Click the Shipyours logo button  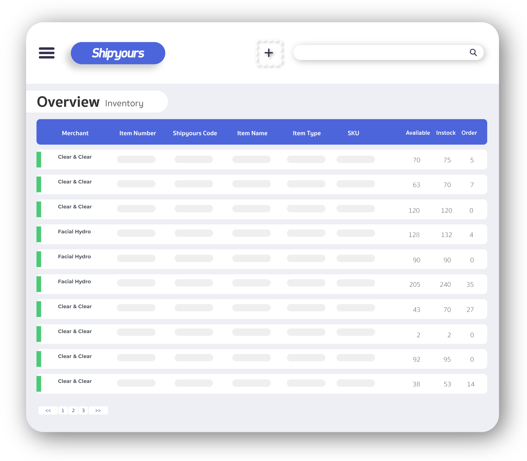click(x=118, y=53)
